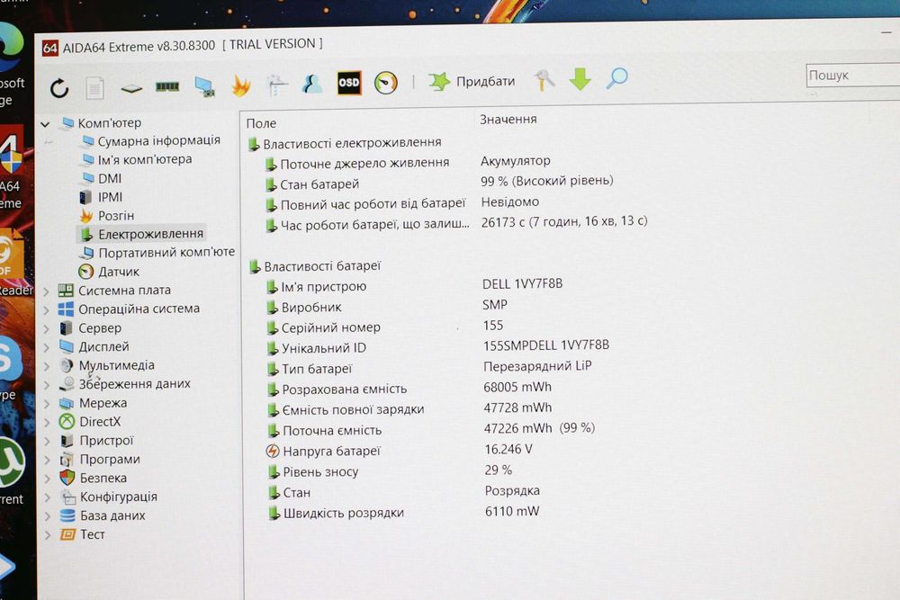Open the monitor network toolbar icon

(x=204, y=86)
